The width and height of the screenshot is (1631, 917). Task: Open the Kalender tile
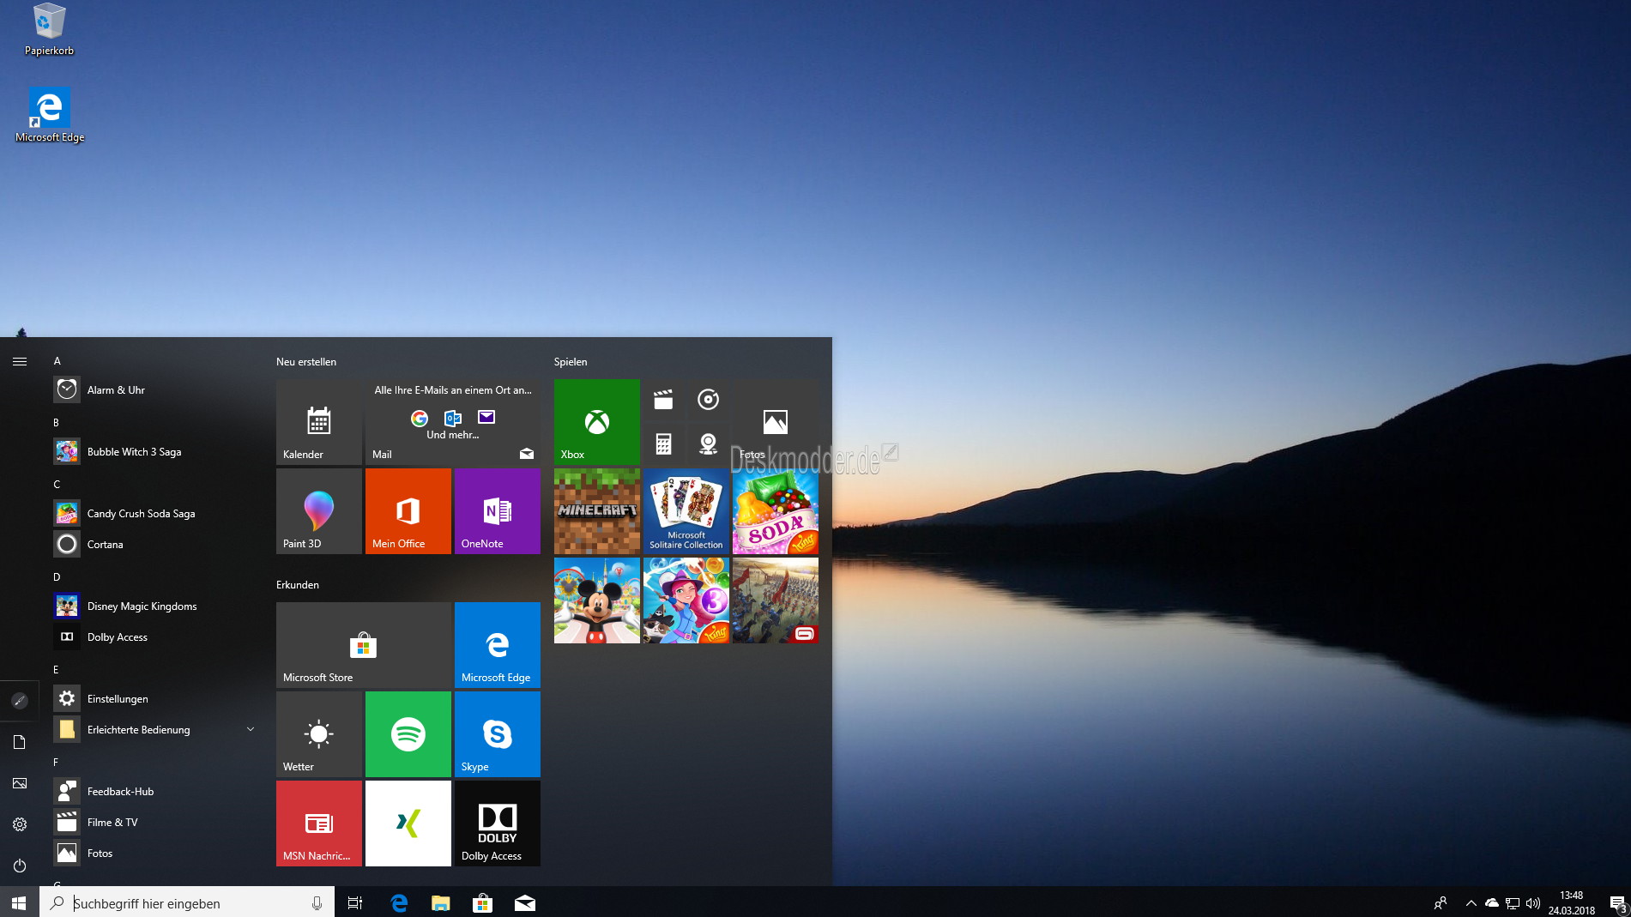[x=319, y=422]
